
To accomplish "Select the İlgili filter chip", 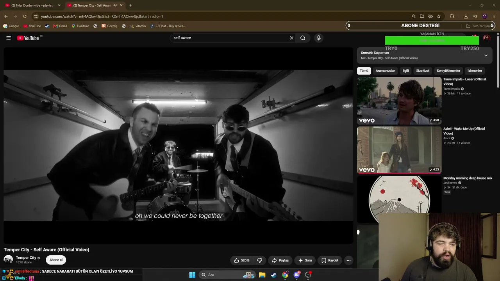I will pyautogui.click(x=405, y=71).
